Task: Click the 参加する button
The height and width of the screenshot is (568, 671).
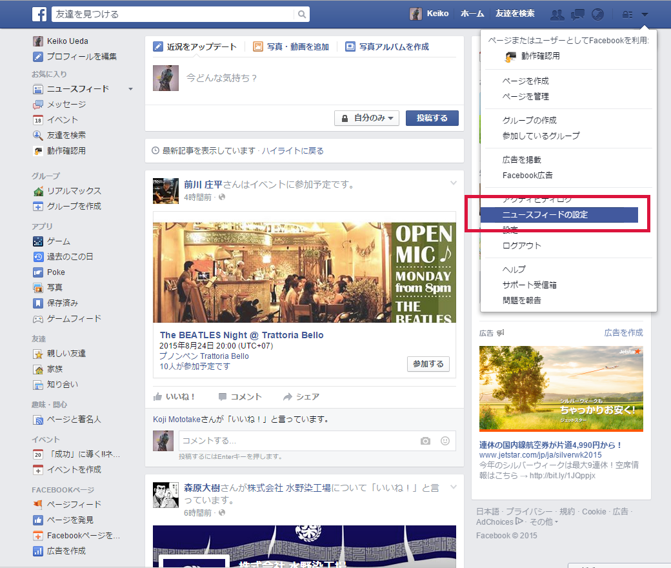Action: [x=428, y=364]
